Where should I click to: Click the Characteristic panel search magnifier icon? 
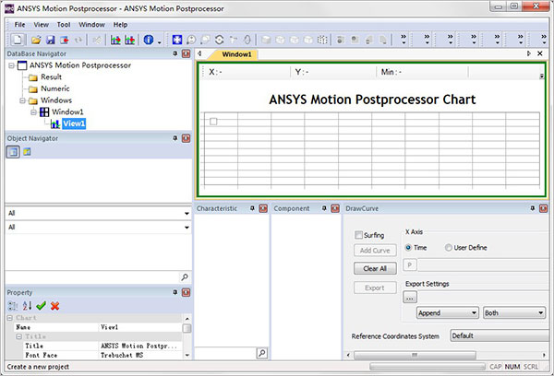pyautogui.click(x=262, y=353)
